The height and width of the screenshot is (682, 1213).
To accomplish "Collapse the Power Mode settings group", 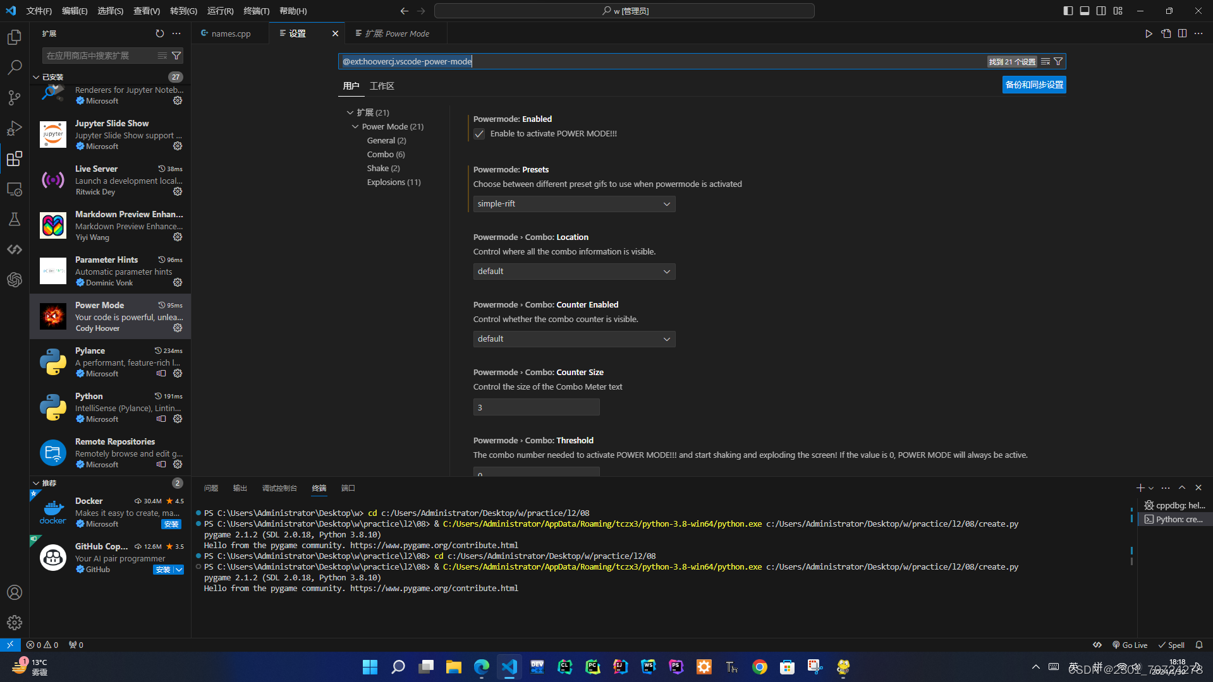I will (355, 126).
